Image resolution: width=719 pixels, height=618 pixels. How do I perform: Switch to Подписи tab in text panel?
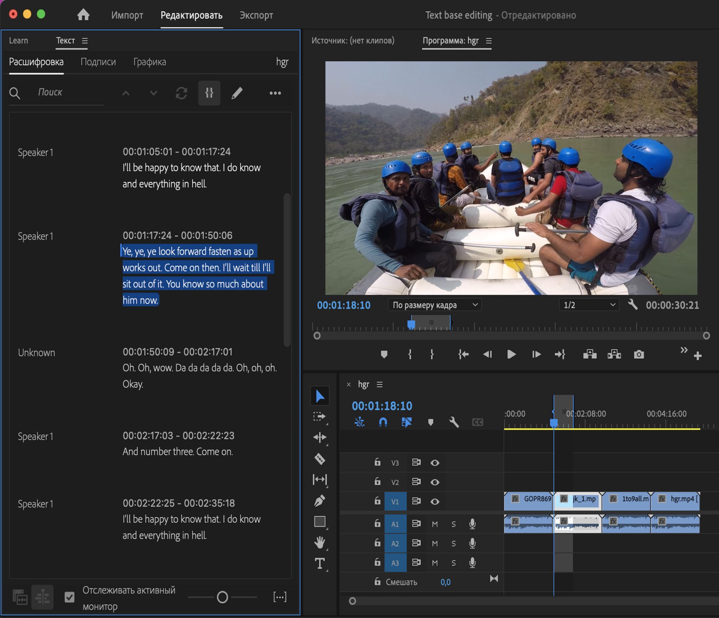98,61
